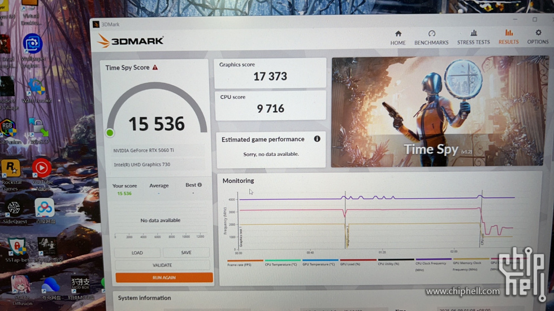Toggle the CPU Temperature legend item
This screenshot has height=311, width=554.
pyautogui.click(x=282, y=264)
